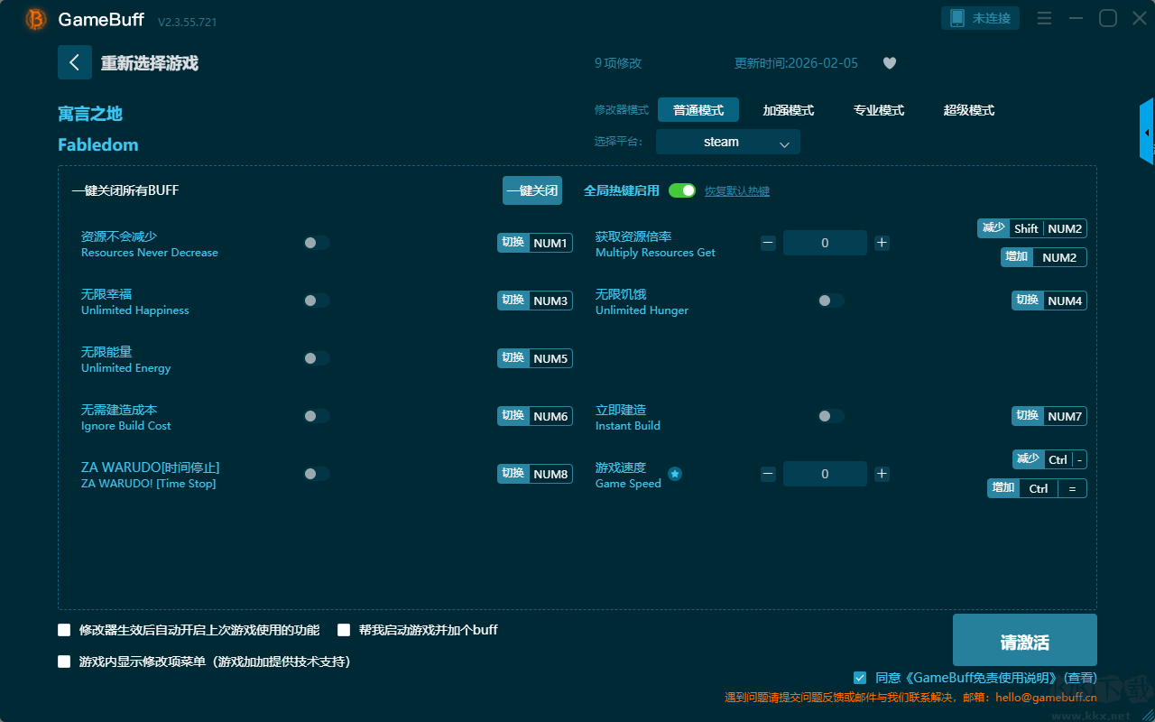Click the version V2.3.55.721 text
The height and width of the screenshot is (722, 1155).
(188, 22)
